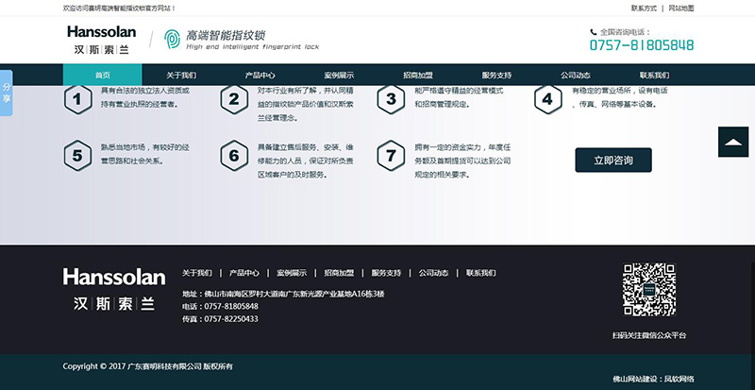Click the footer Hanssolan white logo
Image resolution: width=755 pixels, height=390 pixels.
click(x=114, y=289)
